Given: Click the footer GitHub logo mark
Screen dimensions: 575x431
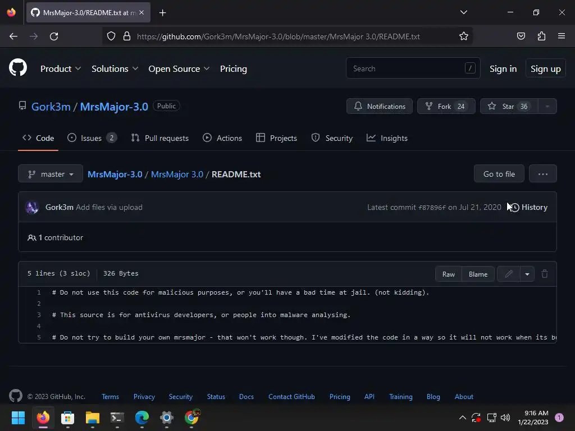Looking at the screenshot, I should click(16, 396).
